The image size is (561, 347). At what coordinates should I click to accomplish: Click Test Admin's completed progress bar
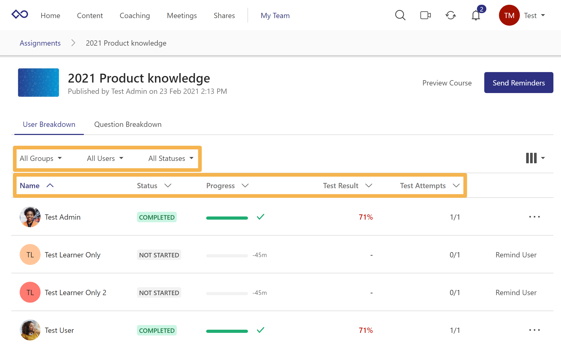point(227,218)
